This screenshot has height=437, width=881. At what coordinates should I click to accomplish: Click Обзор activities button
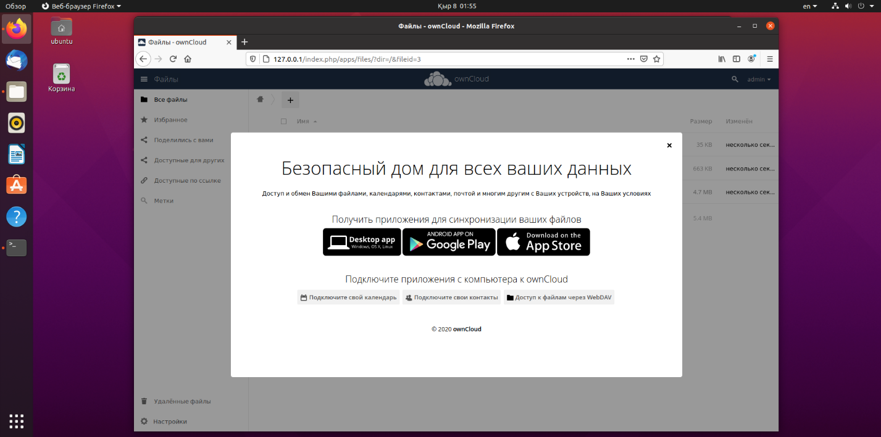pos(16,6)
